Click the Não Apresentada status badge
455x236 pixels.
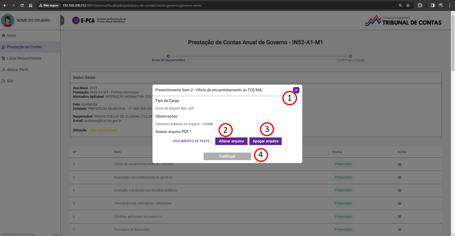coord(103,130)
